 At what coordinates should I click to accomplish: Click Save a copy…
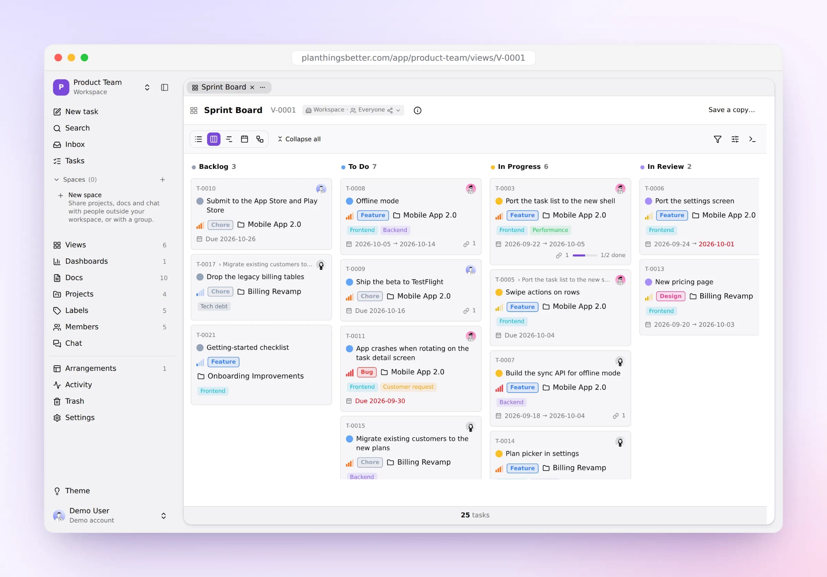pos(732,110)
